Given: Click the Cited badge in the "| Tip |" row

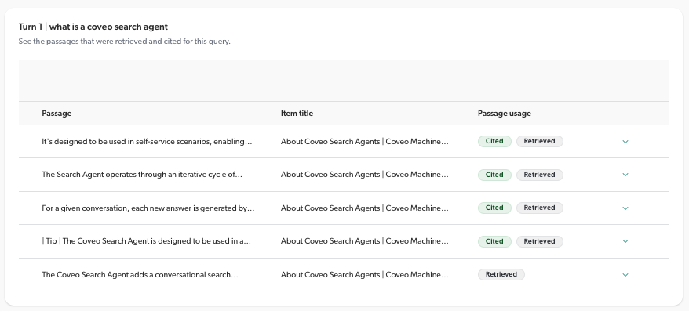Looking at the screenshot, I should click(494, 241).
